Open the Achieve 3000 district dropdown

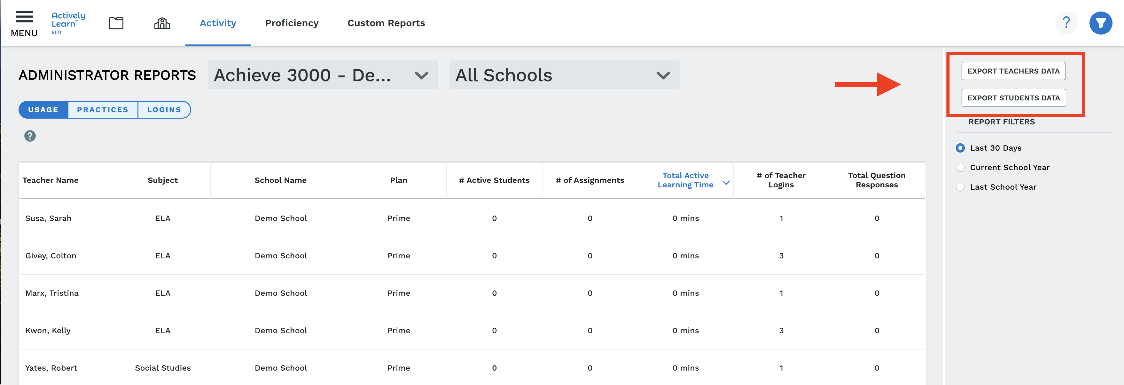point(323,75)
